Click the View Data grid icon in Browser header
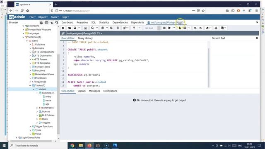 click(46, 23)
